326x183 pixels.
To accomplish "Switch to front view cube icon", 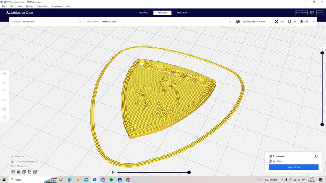I will tap(18, 172).
